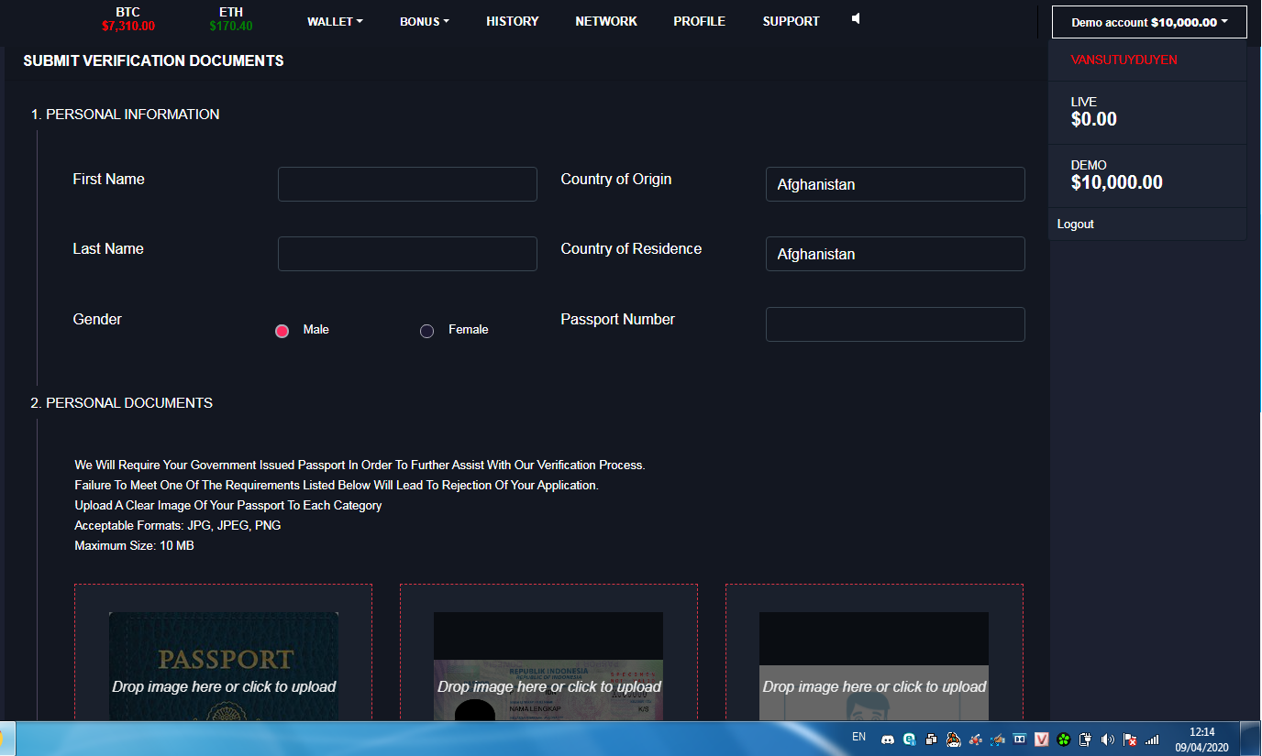Open the red V tray icon
Image resolution: width=1262 pixels, height=756 pixels.
(1041, 740)
